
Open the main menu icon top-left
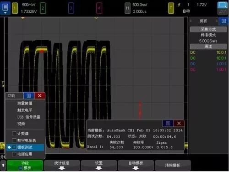(5, 8)
